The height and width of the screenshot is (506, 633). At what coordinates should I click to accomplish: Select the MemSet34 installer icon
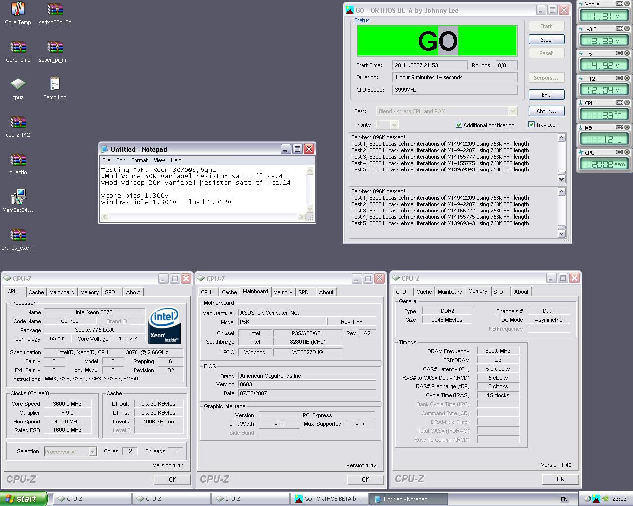click(18, 202)
